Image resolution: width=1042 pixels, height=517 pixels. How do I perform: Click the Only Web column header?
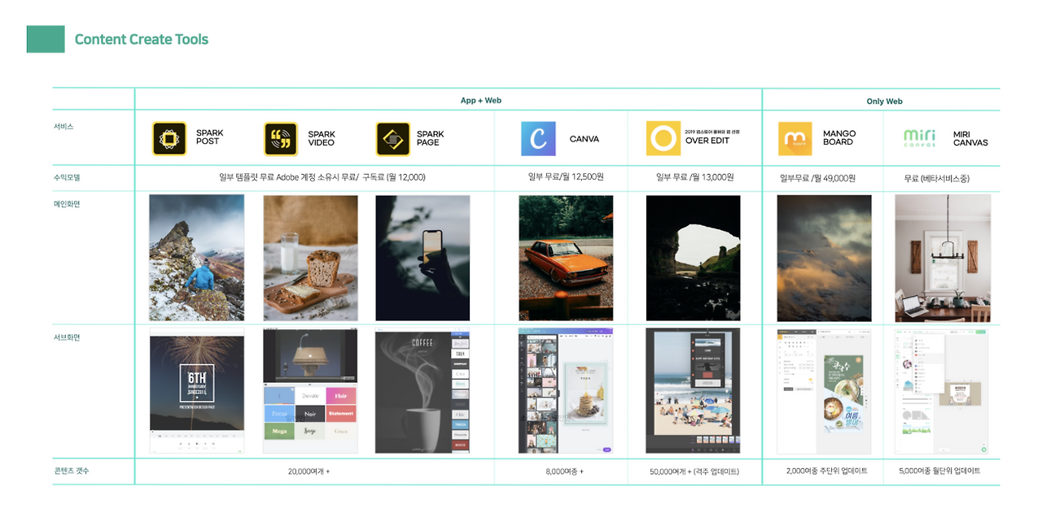(884, 102)
